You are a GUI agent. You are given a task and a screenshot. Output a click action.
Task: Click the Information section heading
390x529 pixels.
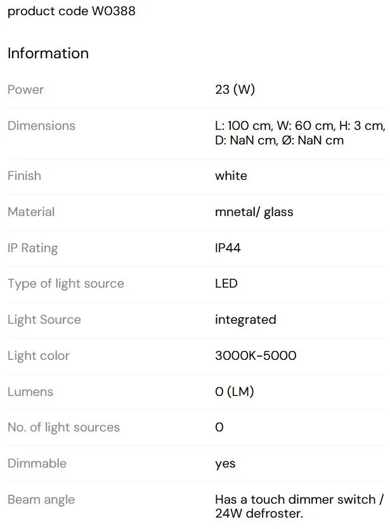click(48, 54)
